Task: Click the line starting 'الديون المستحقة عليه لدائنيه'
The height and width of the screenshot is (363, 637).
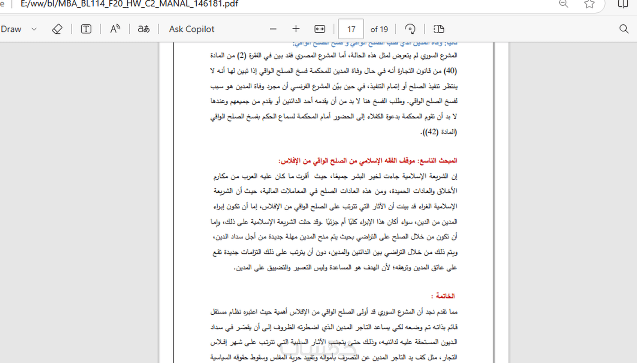Action: 333,342
